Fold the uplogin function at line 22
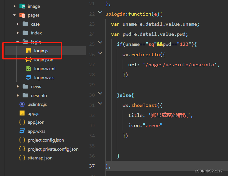228x176 pixels. click(x=100, y=12)
